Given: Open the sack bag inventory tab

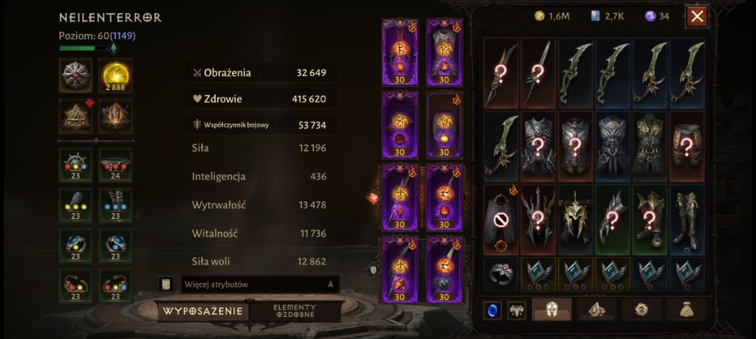Looking at the screenshot, I should click(x=687, y=310).
